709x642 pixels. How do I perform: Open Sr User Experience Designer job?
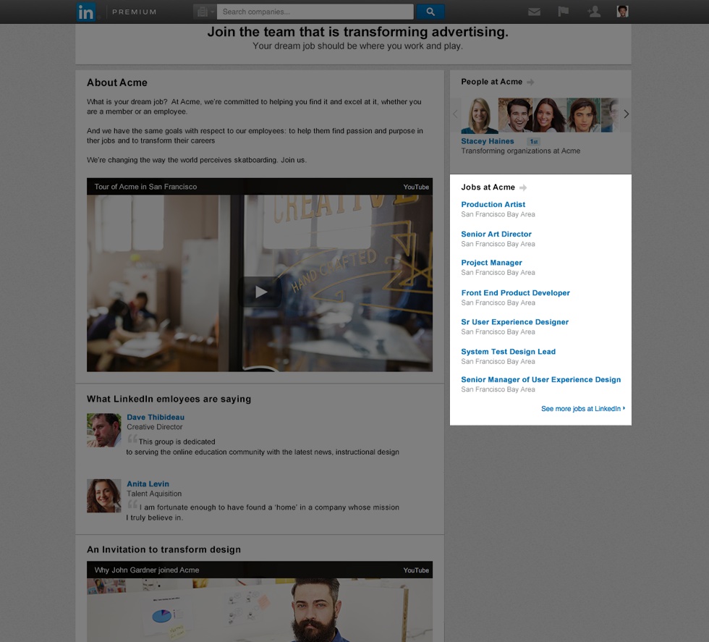click(514, 321)
